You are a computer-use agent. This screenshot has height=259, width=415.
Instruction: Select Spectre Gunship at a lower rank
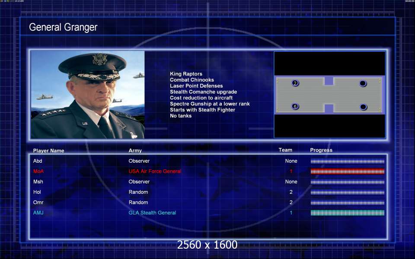click(210, 104)
